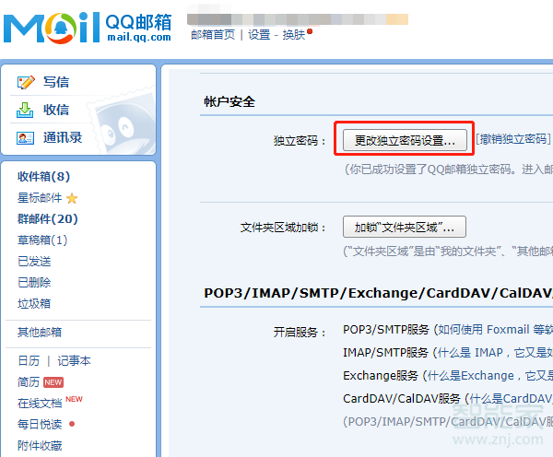This screenshot has height=457, width=553.
Task: Click the compose mail (写信) pencil icon
Action: pyautogui.click(x=26, y=82)
